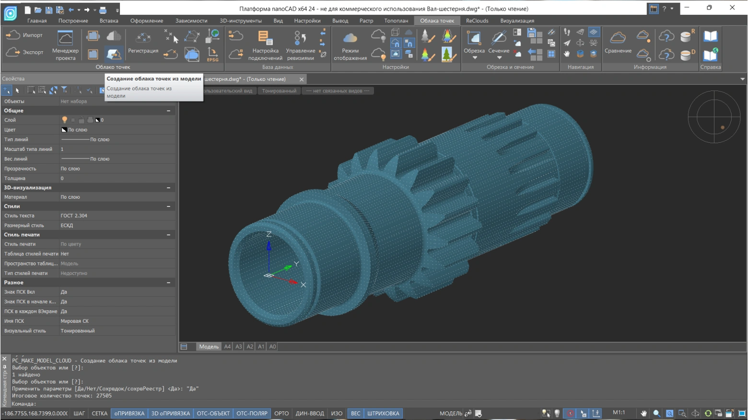Screen dimensions: 748x420
Task: Click the hand pan icon in Навигация group
Action: 567,54
